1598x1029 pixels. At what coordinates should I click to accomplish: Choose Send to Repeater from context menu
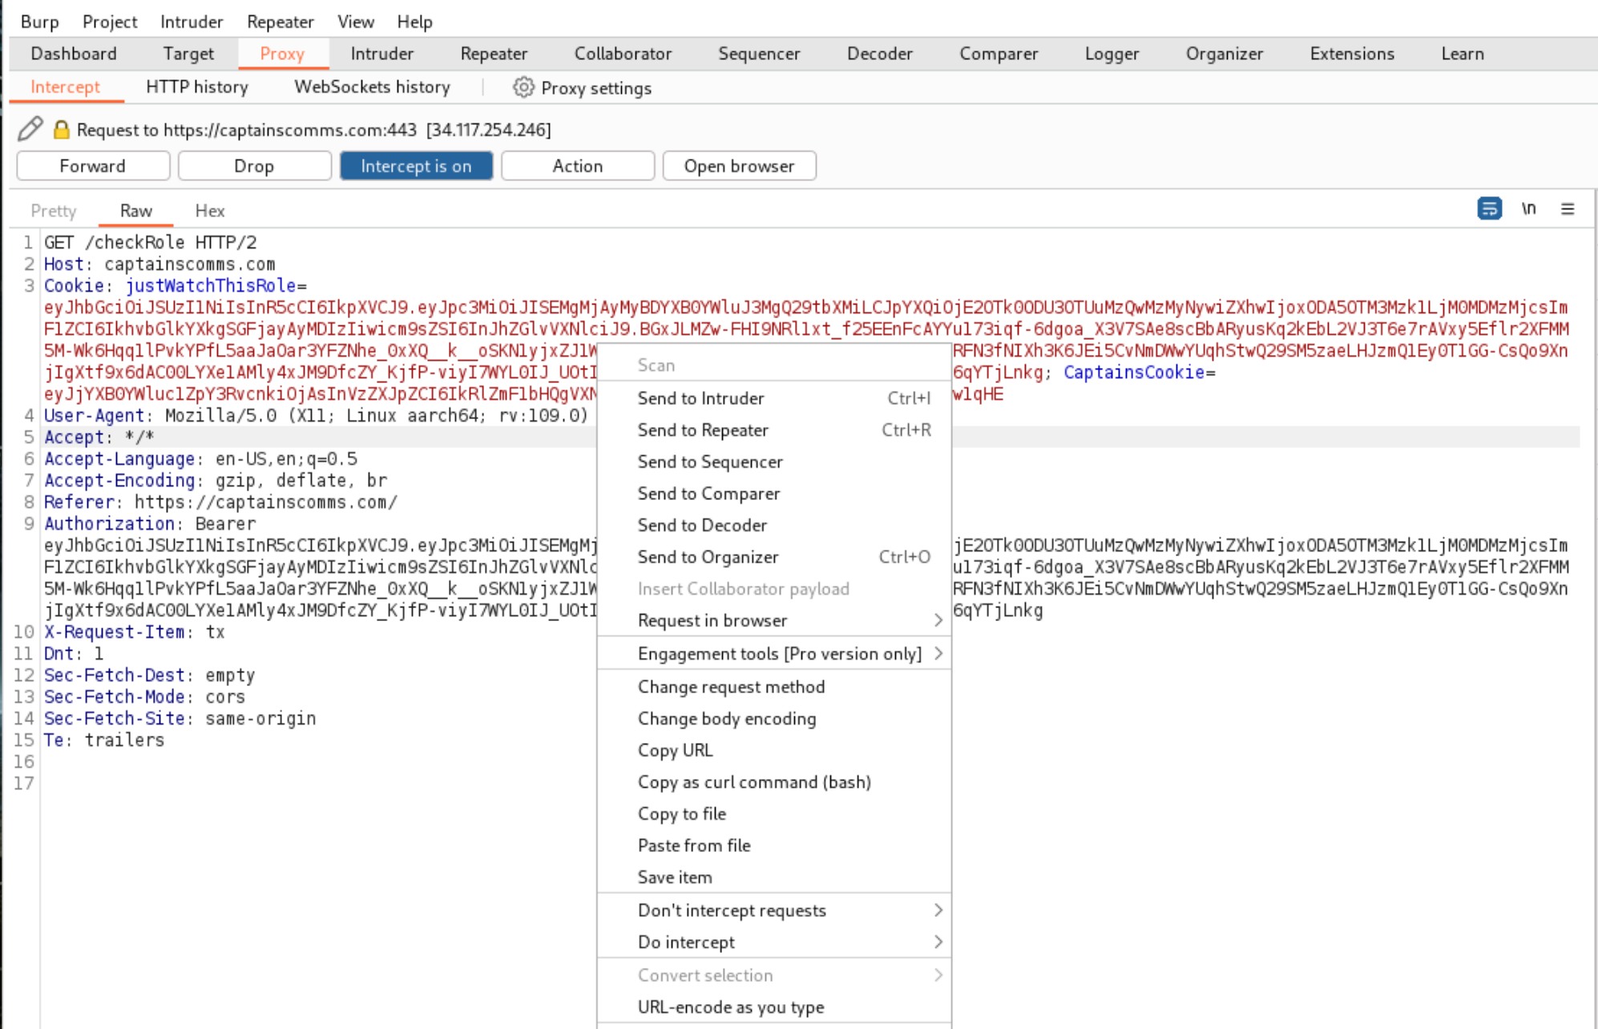tap(774, 430)
